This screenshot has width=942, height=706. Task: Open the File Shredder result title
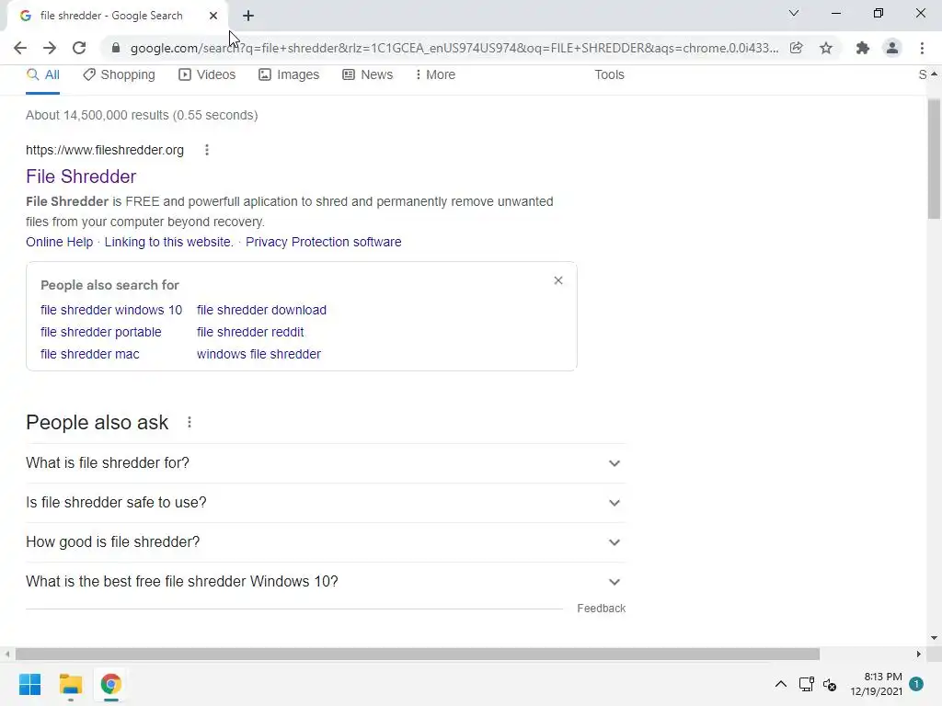(81, 176)
